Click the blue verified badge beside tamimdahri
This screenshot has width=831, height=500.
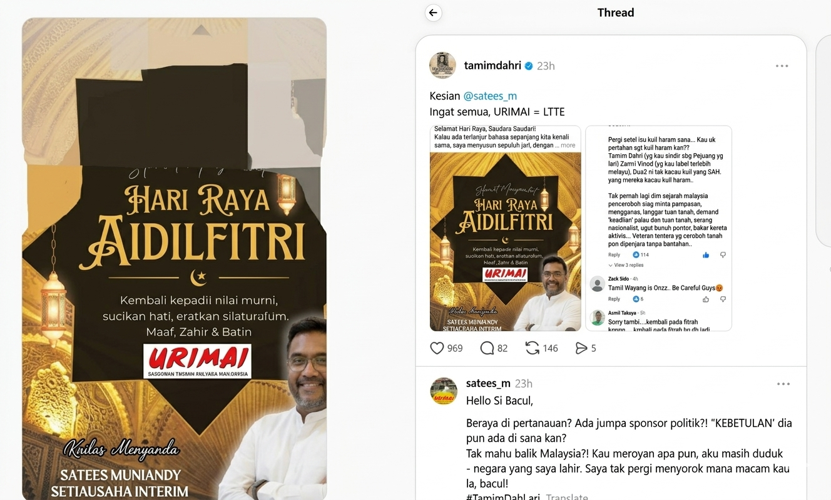(529, 66)
